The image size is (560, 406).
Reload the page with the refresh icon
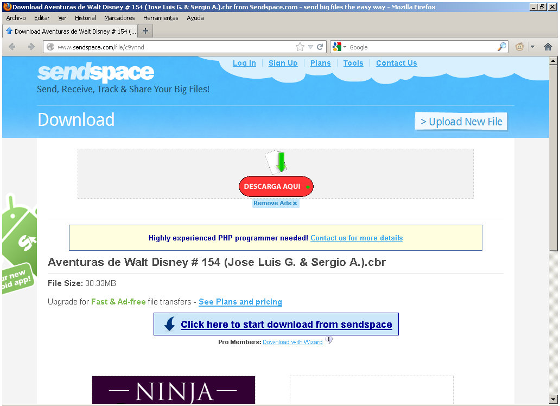[320, 47]
